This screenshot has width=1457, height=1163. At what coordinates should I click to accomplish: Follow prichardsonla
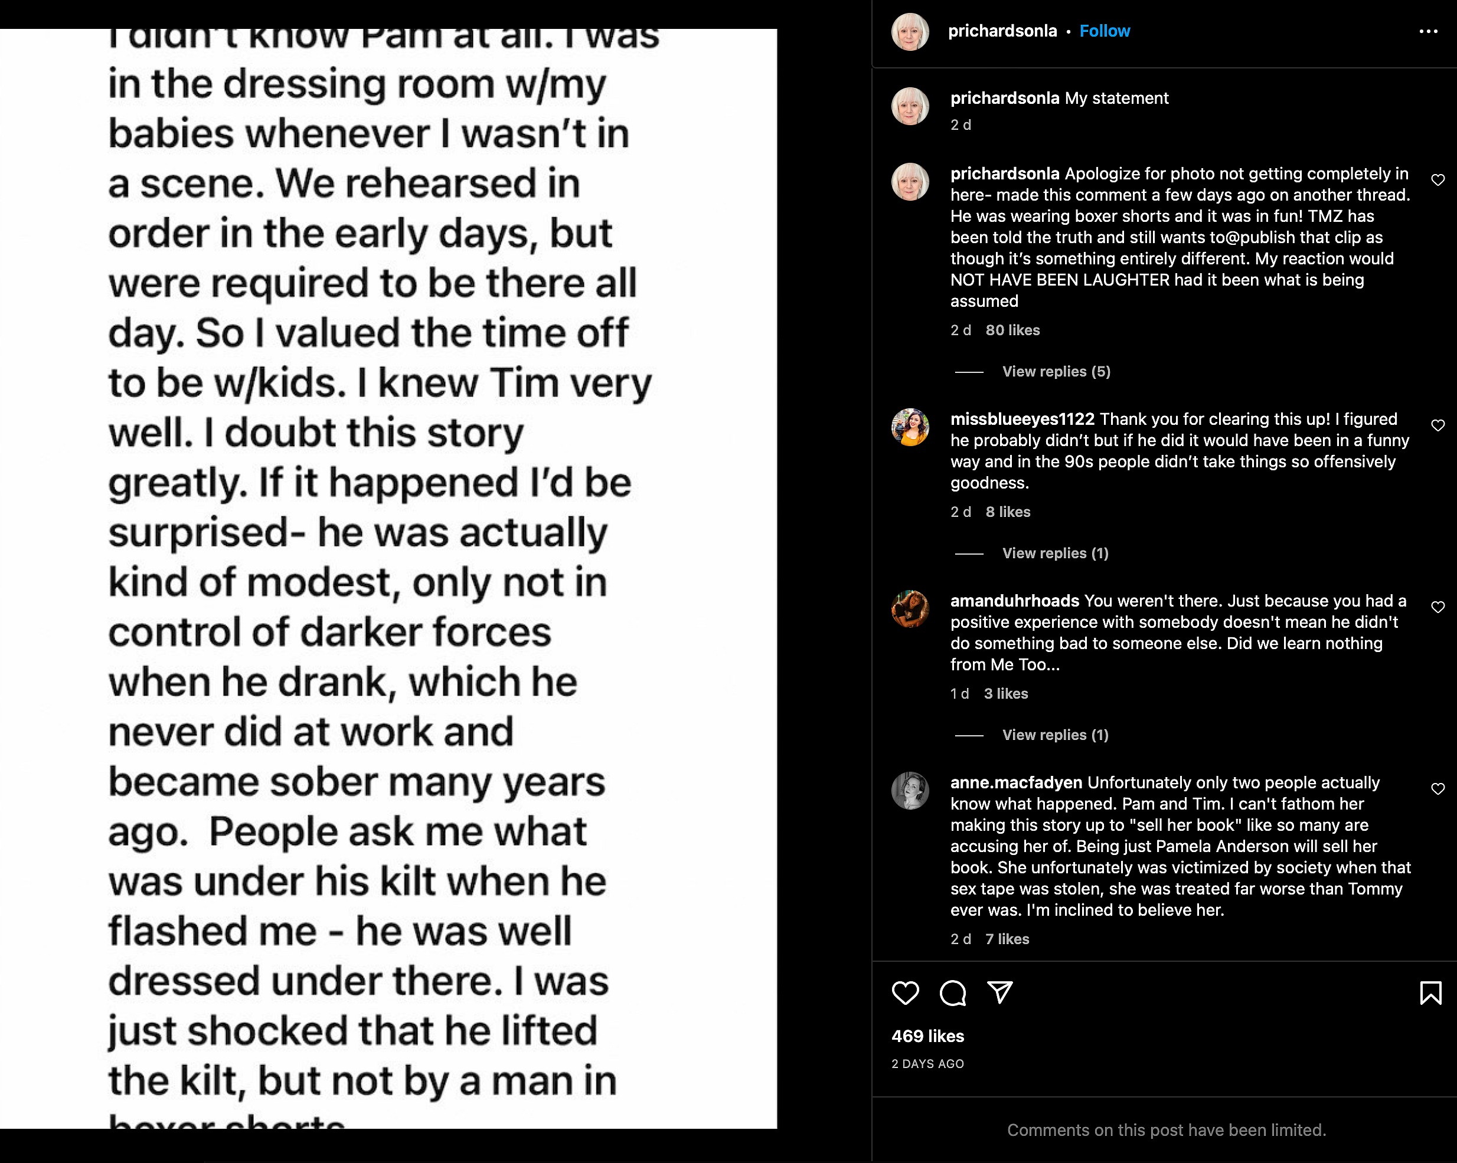pos(1104,31)
